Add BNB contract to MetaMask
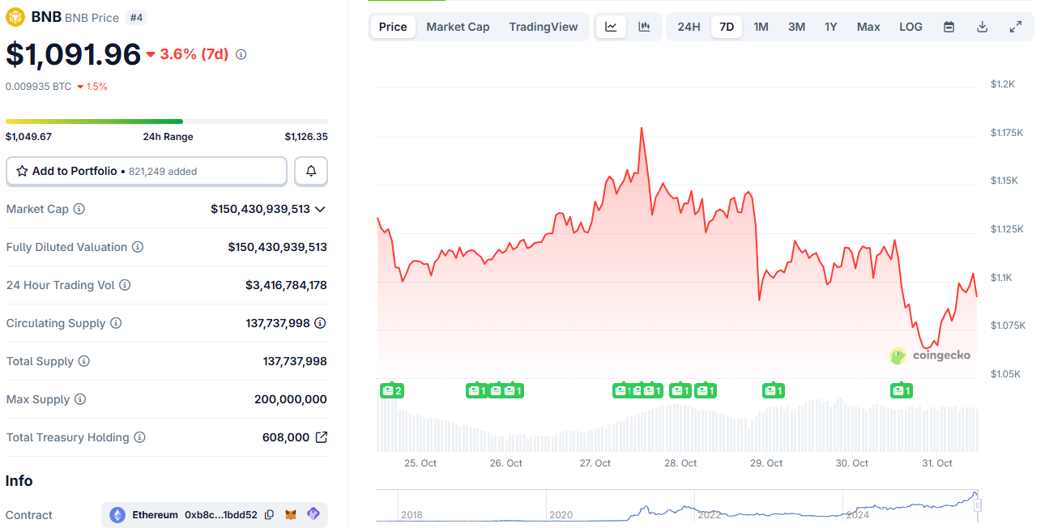Viewport: 1049px width, 528px height. 290,514
